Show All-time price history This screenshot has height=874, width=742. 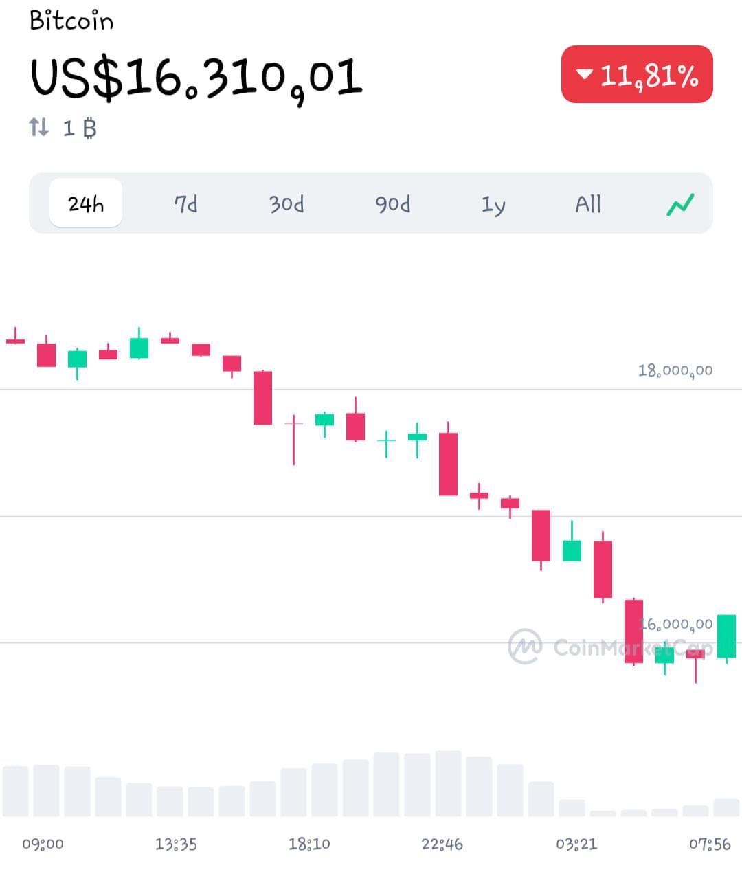point(588,204)
